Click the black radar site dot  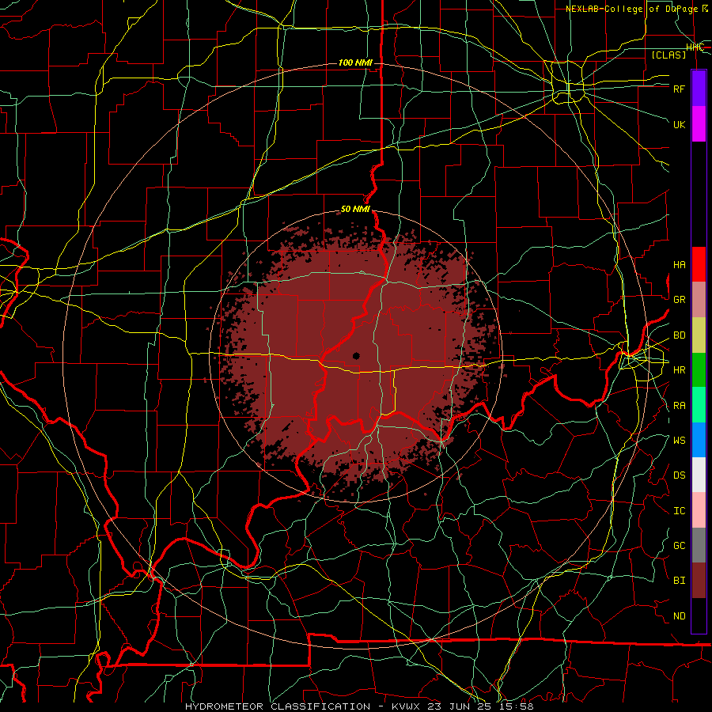(x=356, y=356)
